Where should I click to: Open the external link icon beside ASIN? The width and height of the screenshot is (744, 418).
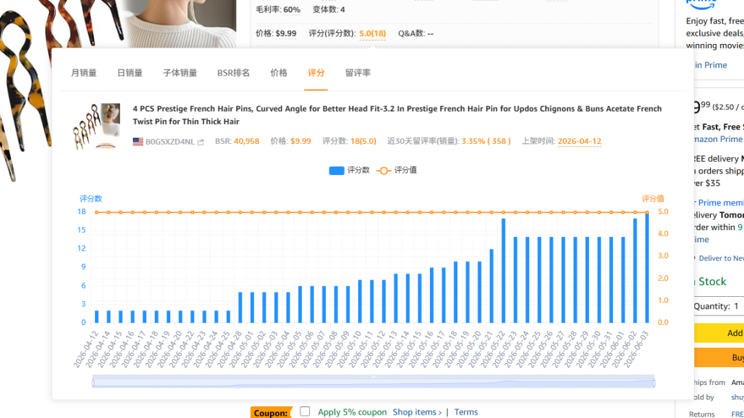[x=200, y=142]
